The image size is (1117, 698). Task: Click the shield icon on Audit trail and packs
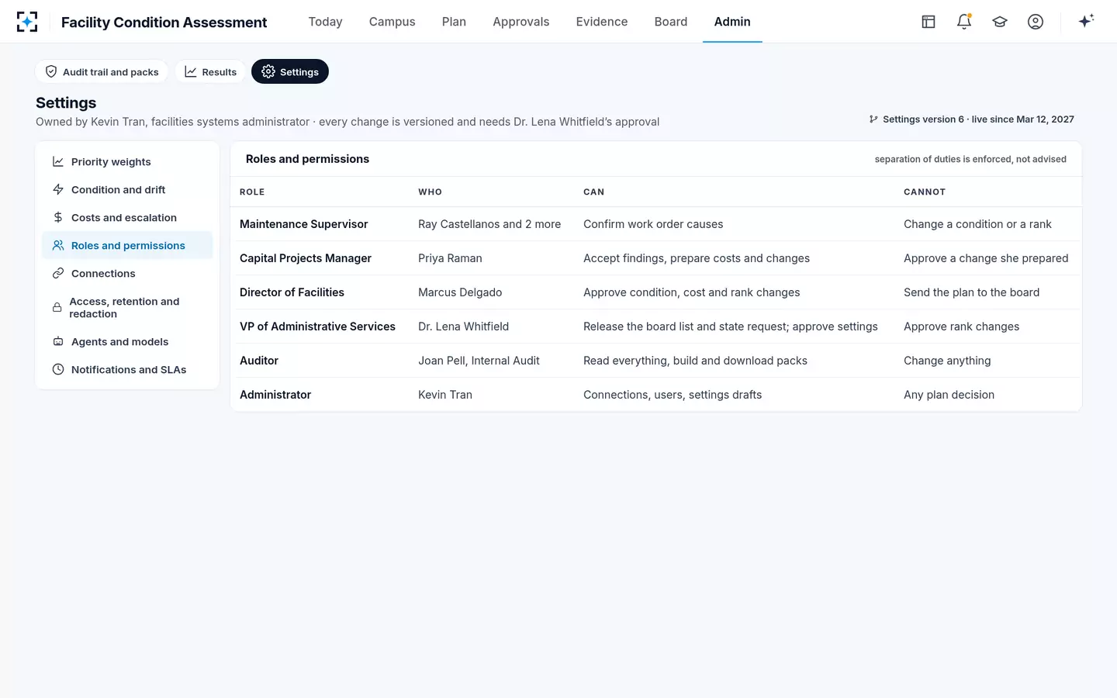coord(51,71)
